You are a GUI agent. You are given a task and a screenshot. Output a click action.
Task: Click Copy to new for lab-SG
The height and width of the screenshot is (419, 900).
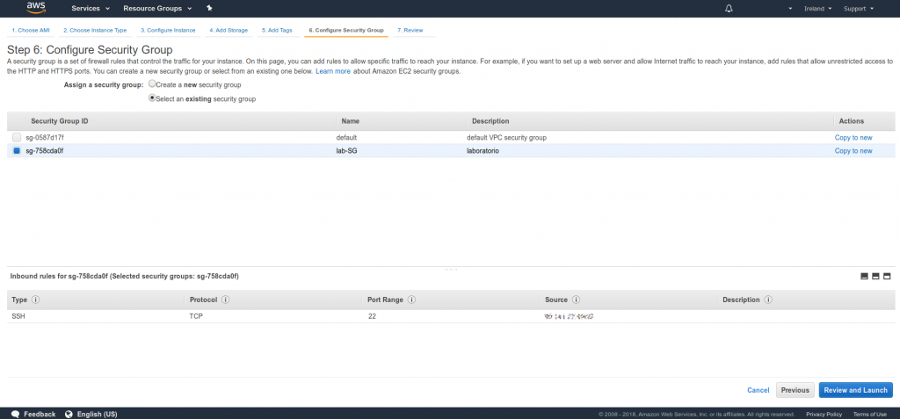tap(853, 151)
